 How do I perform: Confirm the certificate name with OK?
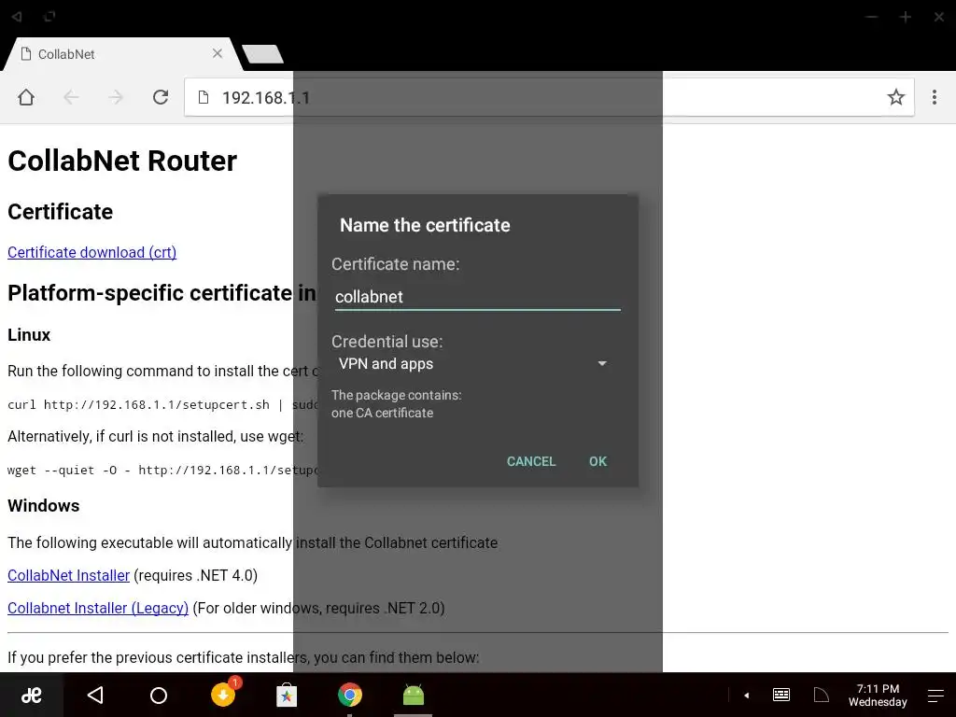point(597,461)
